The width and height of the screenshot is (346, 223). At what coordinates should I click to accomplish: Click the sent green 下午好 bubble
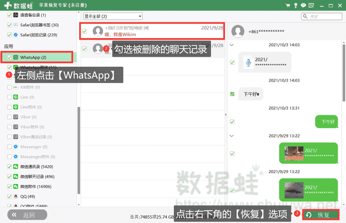(326, 122)
